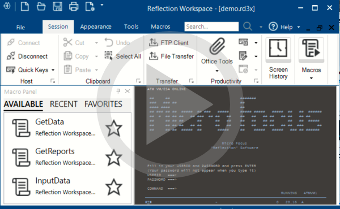The width and height of the screenshot is (340, 209).
Task: Open Screen History clock icon
Action: [x=278, y=49]
